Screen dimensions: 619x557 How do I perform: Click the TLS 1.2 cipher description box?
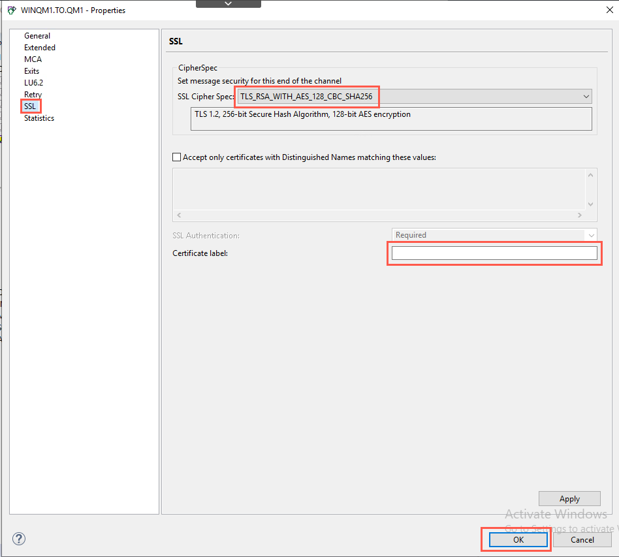391,119
